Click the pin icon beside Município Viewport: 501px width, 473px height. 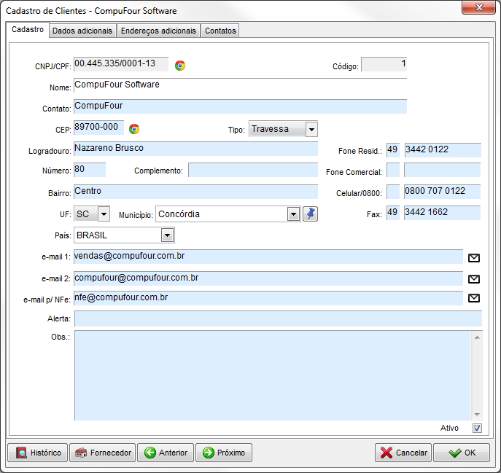coord(310,214)
